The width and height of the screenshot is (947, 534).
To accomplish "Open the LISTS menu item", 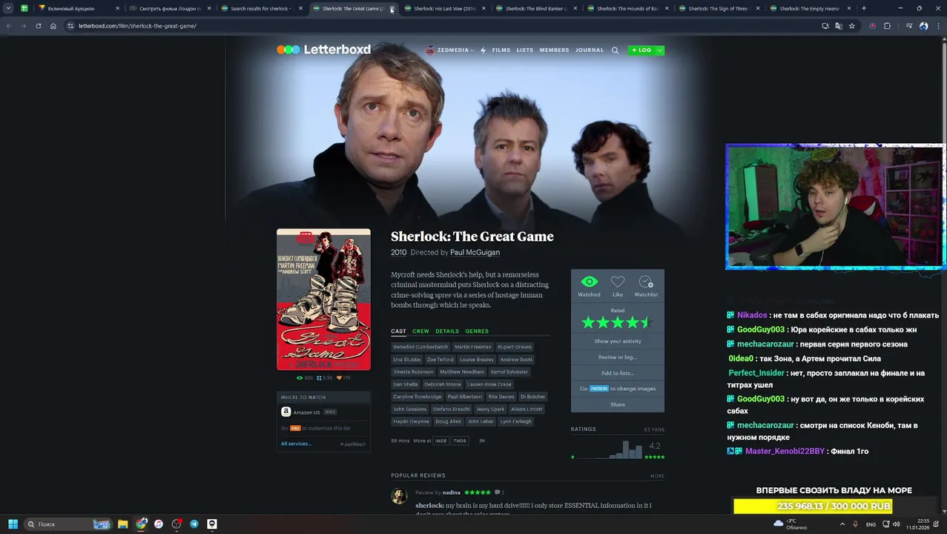I will [525, 50].
